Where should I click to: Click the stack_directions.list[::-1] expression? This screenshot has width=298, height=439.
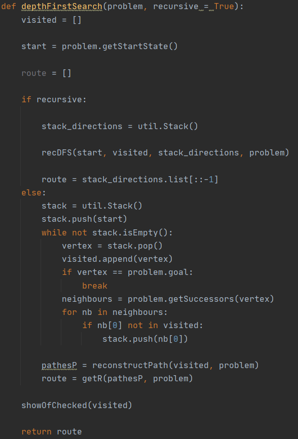click(x=150, y=179)
